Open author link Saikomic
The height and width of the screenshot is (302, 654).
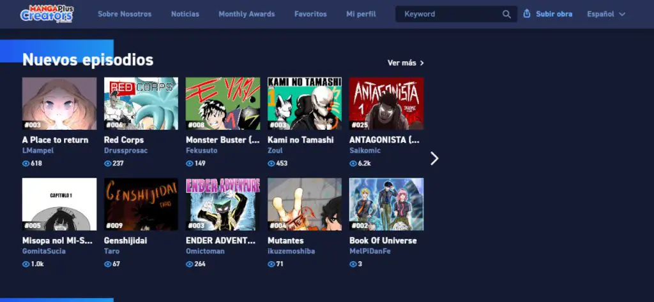pos(364,151)
